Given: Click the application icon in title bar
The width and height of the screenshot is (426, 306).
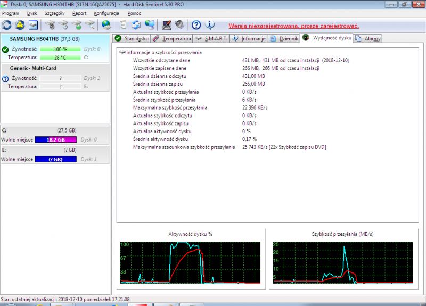Looking at the screenshot, I should pos(4,4).
